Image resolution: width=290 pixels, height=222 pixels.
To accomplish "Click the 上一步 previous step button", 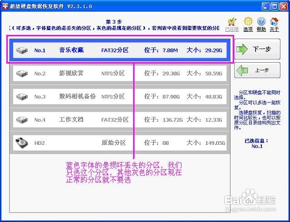I will point(257,70).
